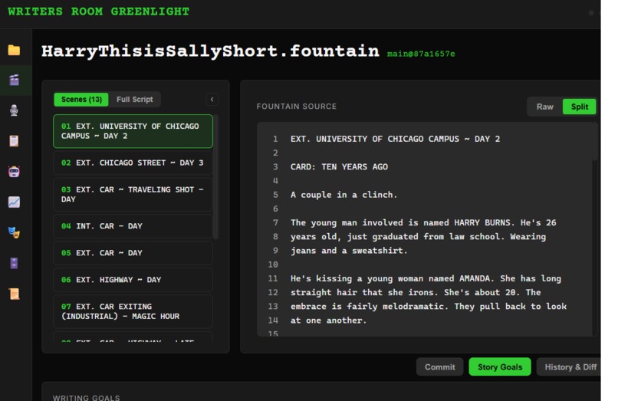Click the HarryThisisSallyShort.fountain title
This screenshot has width=618, height=401.
[210, 51]
